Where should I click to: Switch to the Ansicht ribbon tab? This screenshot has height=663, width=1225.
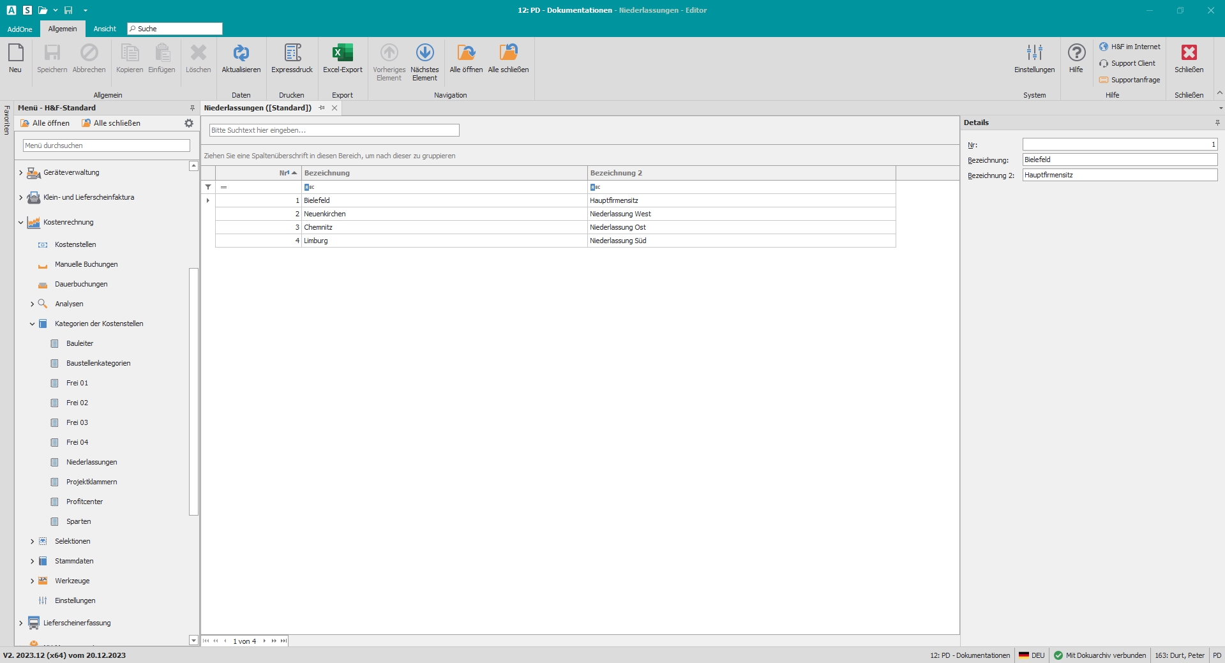click(105, 29)
